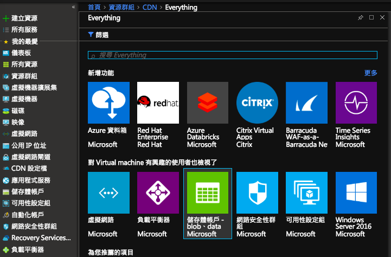Open the 磁碟 disk icon

pyautogui.click(x=6, y=111)
